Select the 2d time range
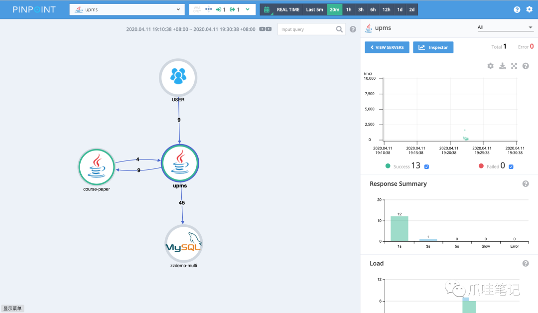538x313 pixels. (x=412, y=9)
